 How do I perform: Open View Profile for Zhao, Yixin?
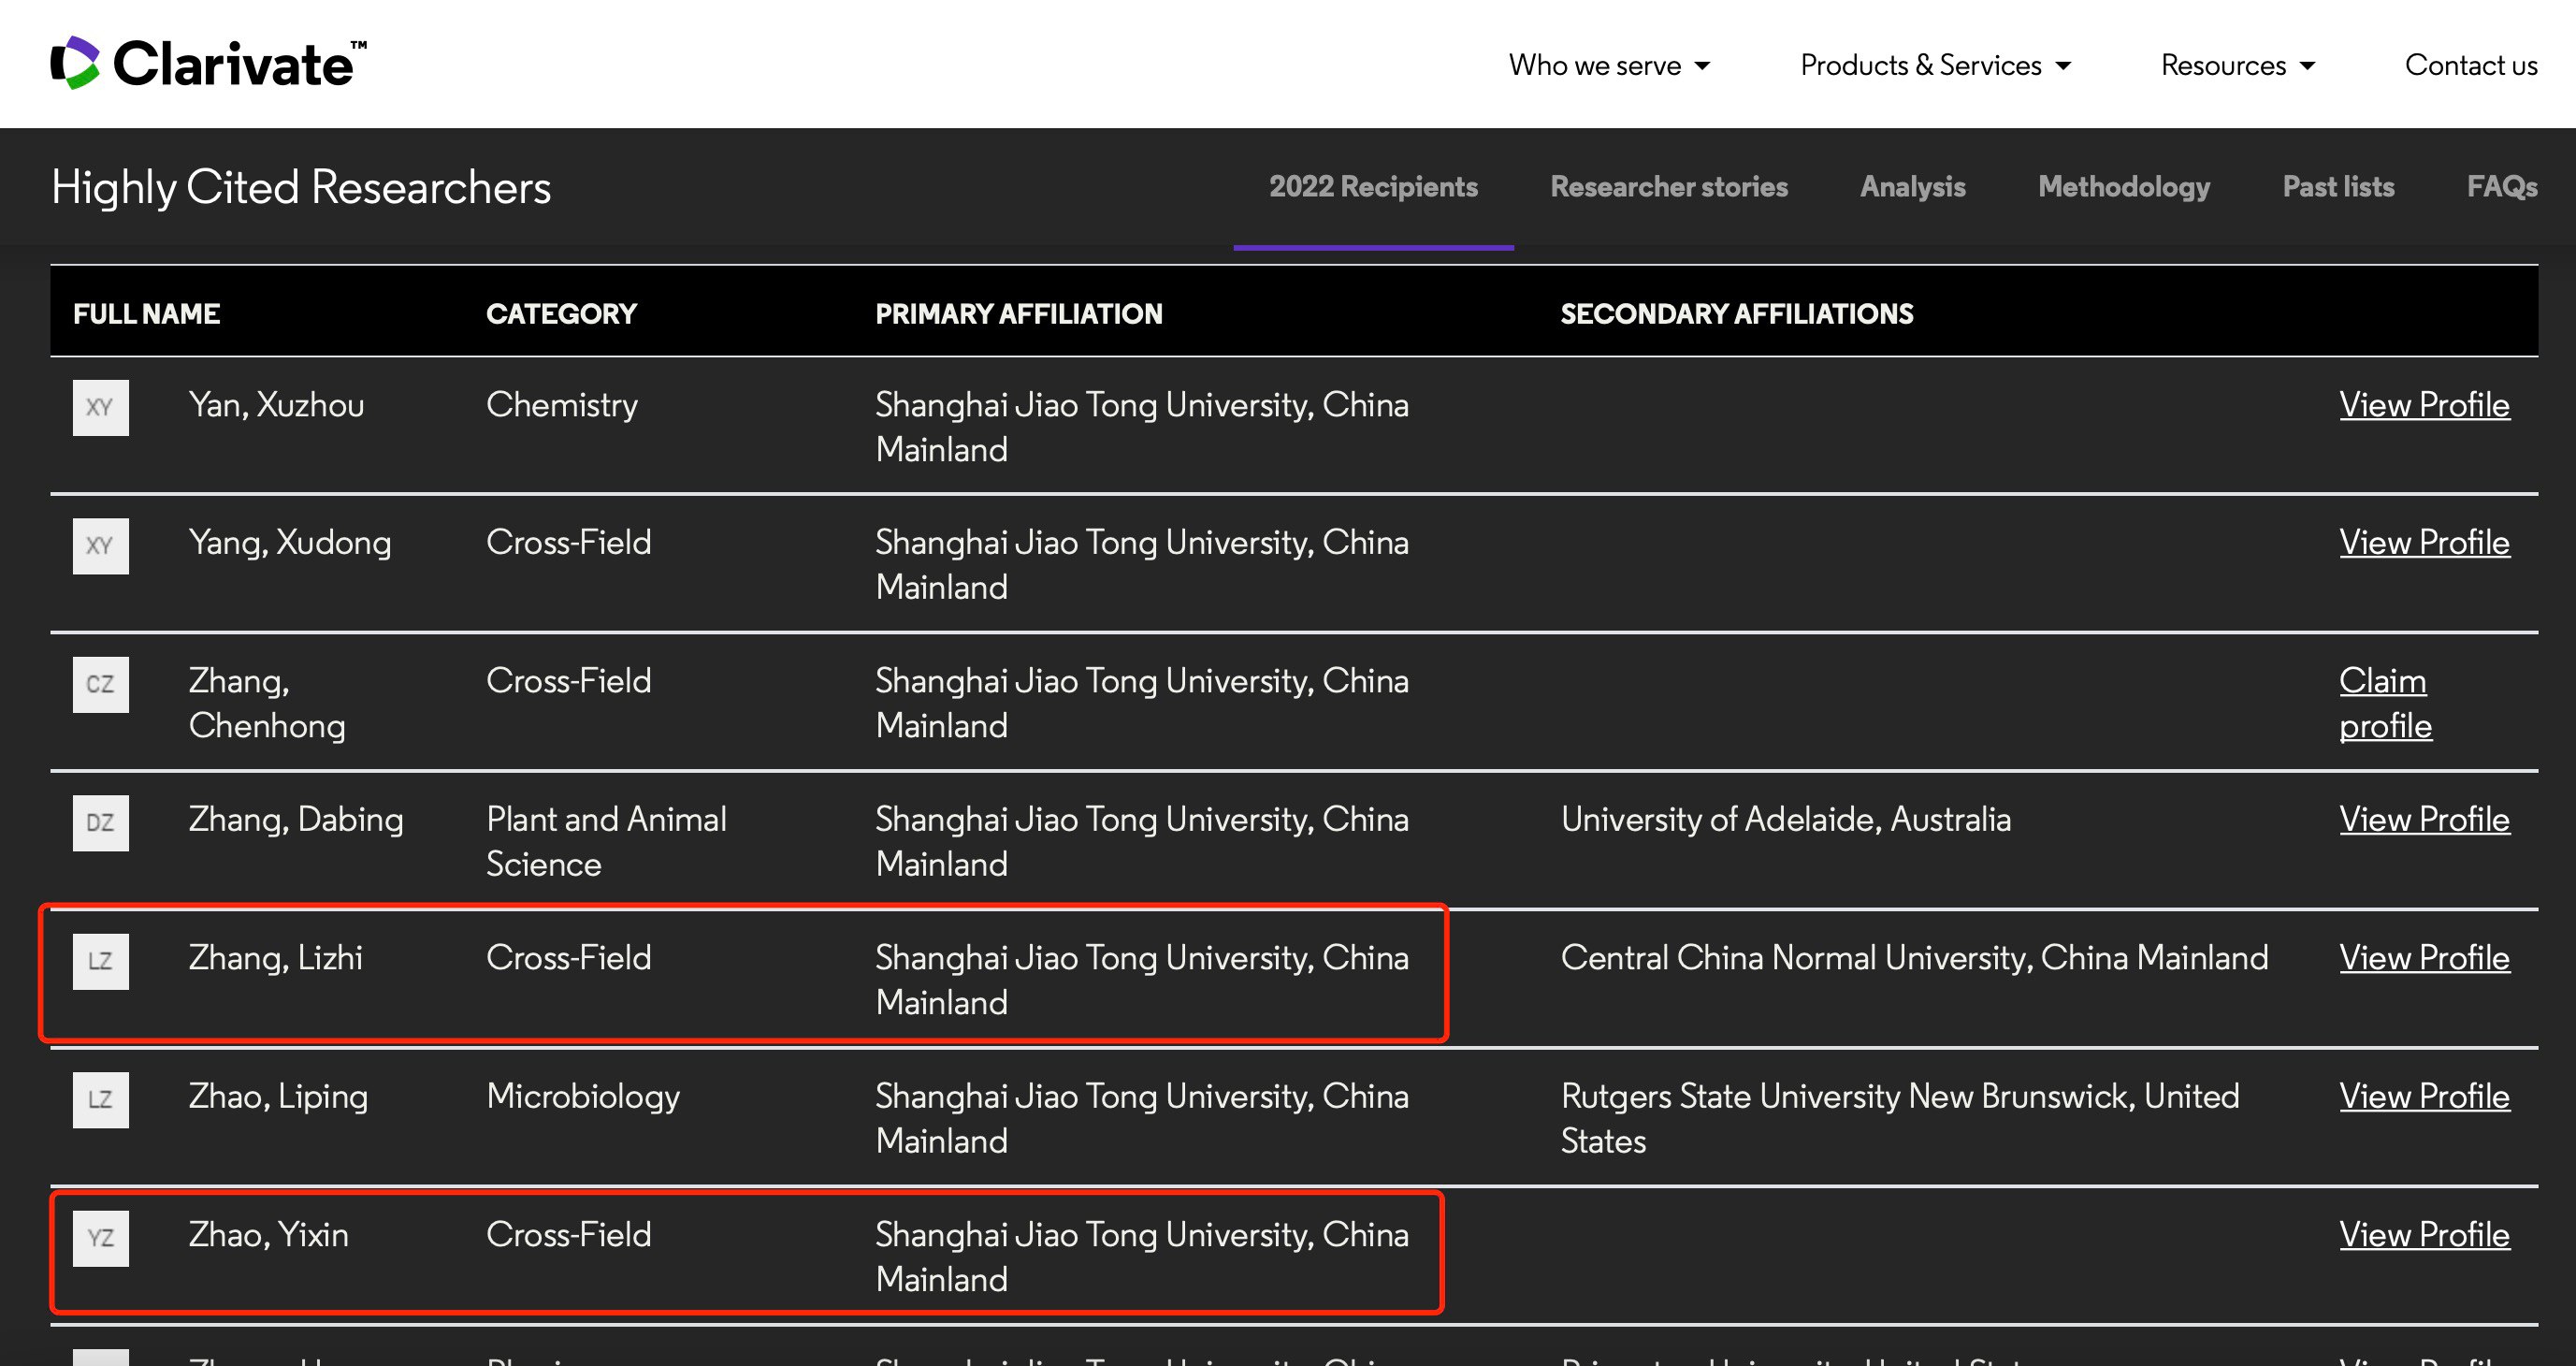pos(2423,1235)
